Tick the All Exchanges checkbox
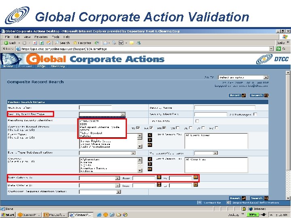 (x=255, y=114)
